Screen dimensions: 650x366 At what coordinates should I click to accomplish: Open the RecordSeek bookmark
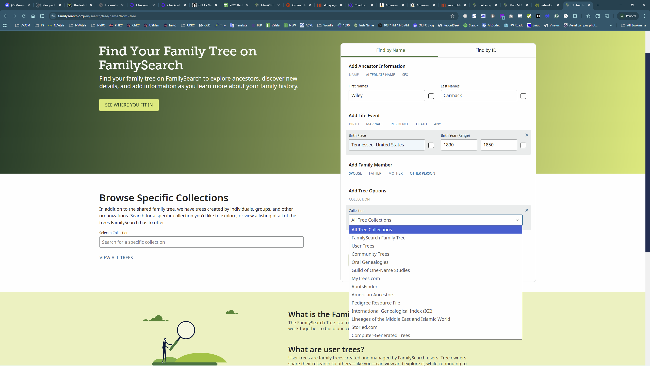coord(449,25)
